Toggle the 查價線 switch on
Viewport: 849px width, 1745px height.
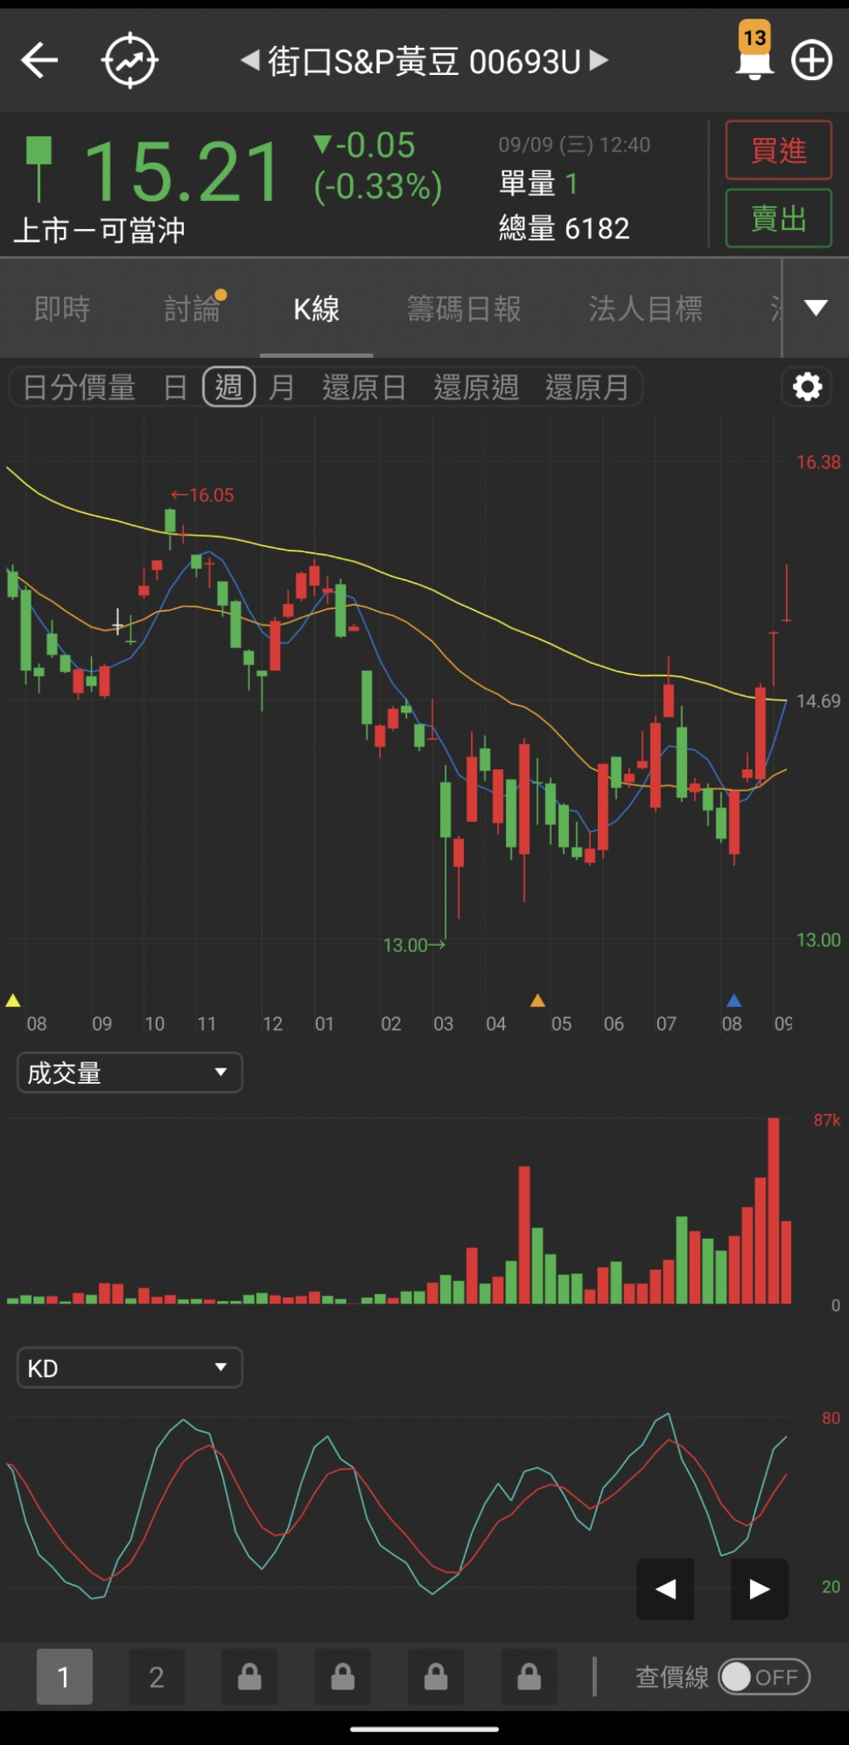[763, 1677]
